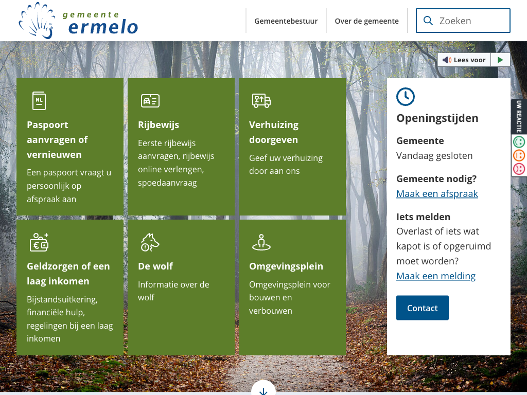Click the passport icon in Paspoort tile

pos(39,101)
